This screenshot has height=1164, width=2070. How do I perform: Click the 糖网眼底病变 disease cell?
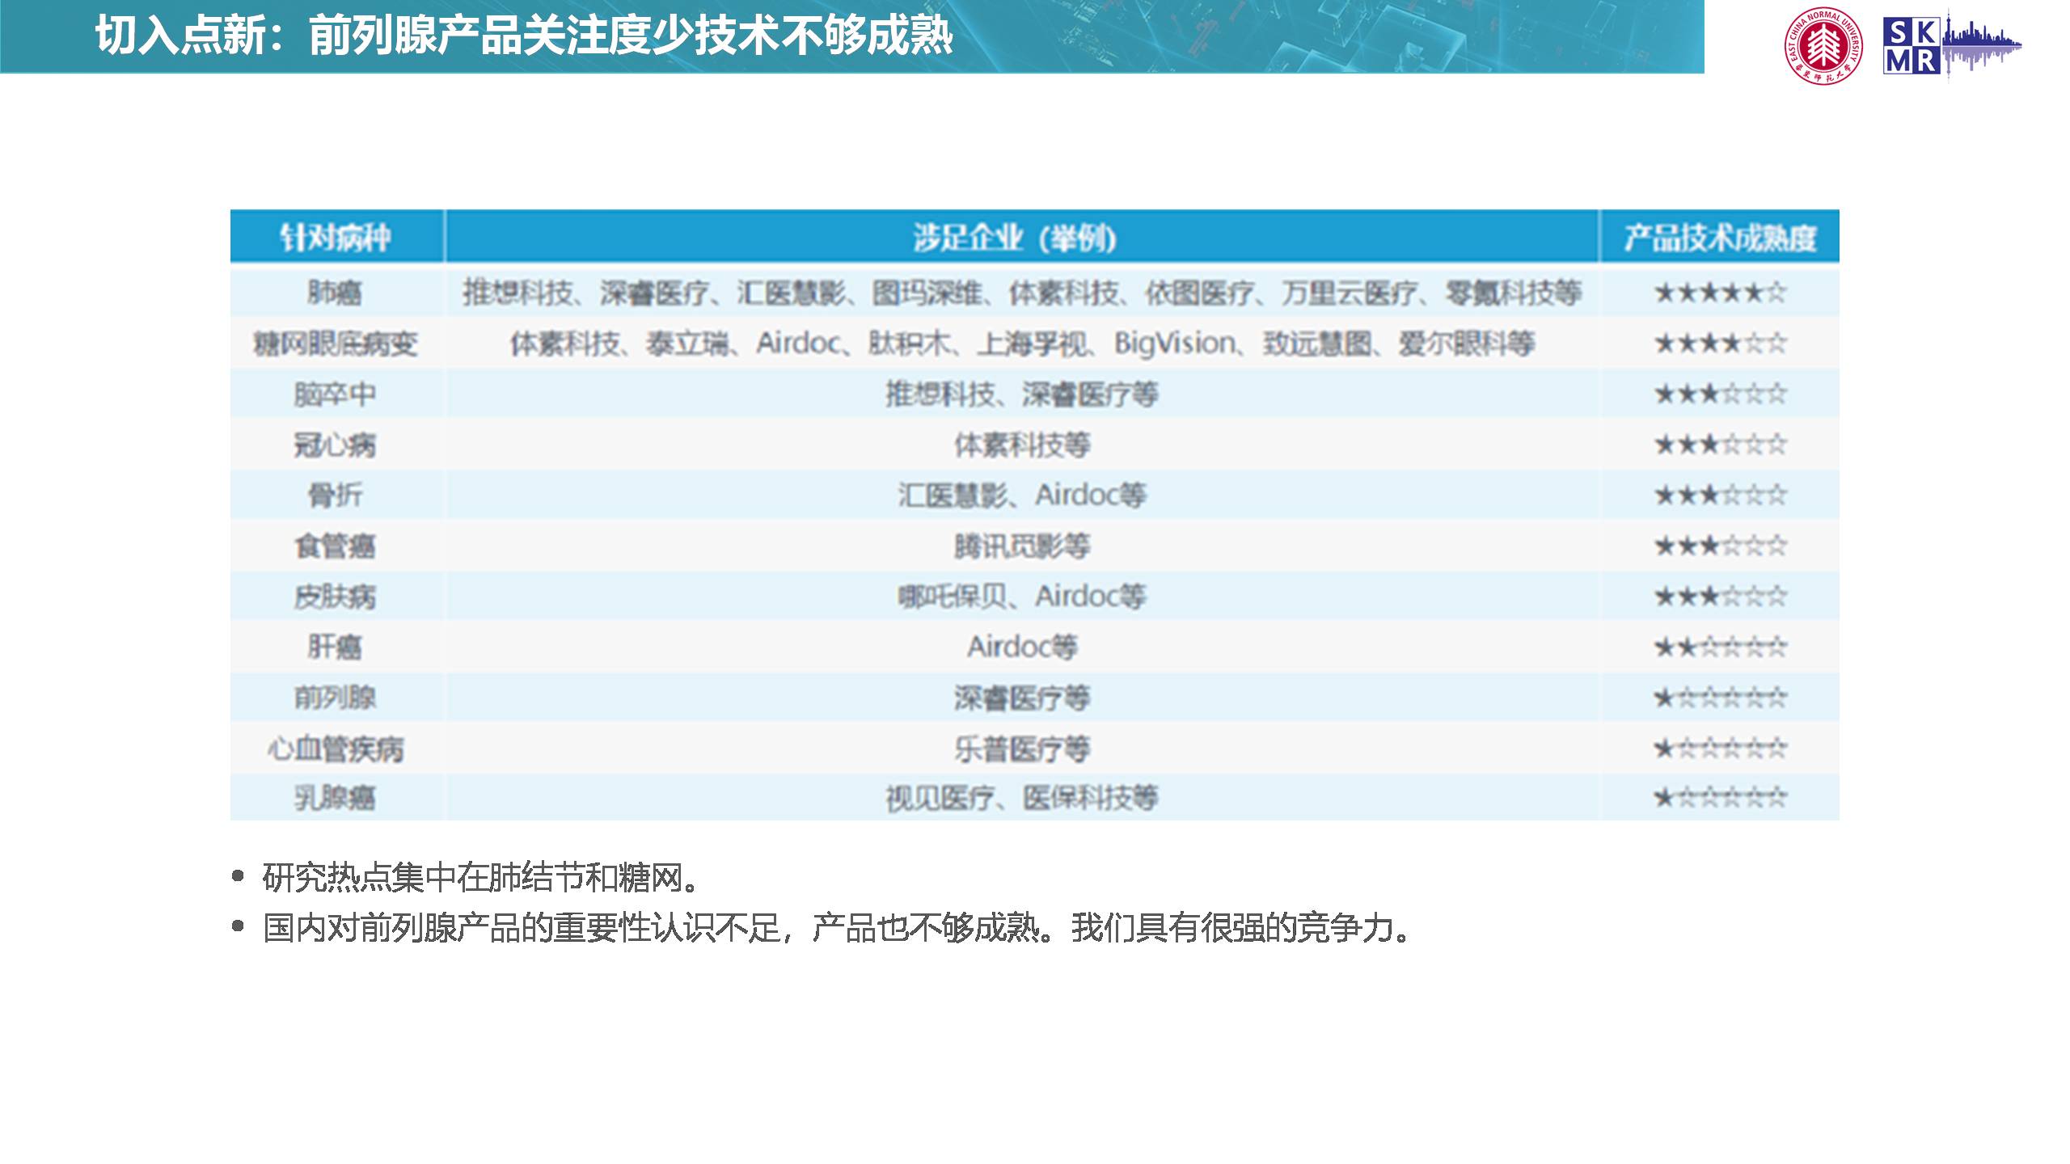point(336,344)
